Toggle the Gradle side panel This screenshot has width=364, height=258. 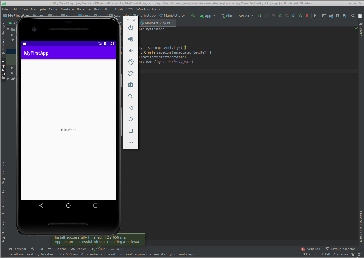361,29
